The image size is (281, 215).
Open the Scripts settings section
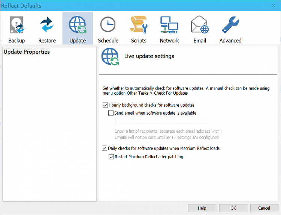tap(139, 29)
